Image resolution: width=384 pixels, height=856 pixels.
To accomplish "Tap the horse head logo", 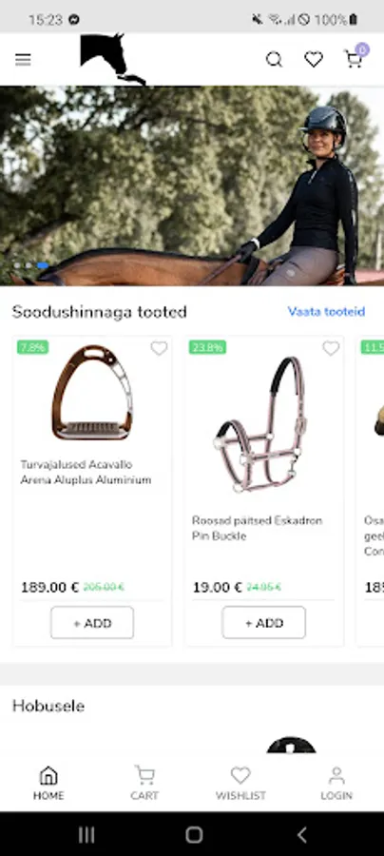I will (113, 59).
